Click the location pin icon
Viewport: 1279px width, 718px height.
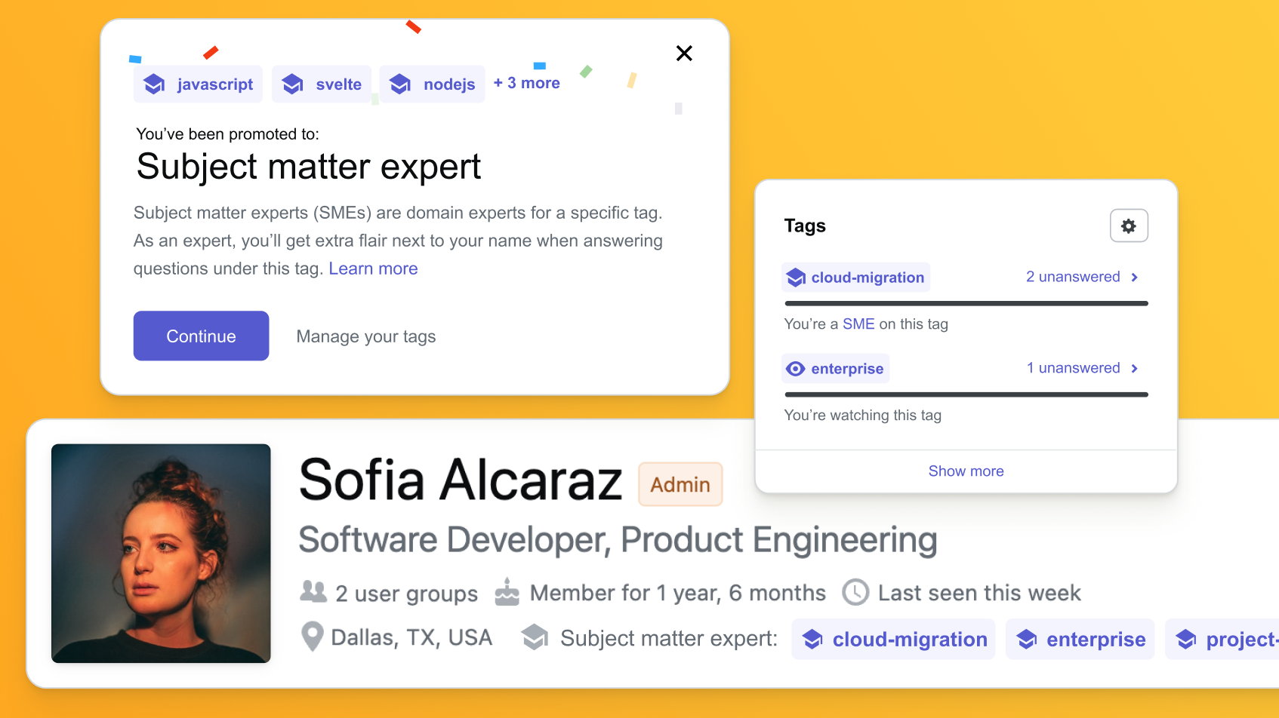(312, 637)
